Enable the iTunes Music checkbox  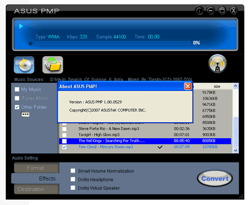tap(17, 98)
